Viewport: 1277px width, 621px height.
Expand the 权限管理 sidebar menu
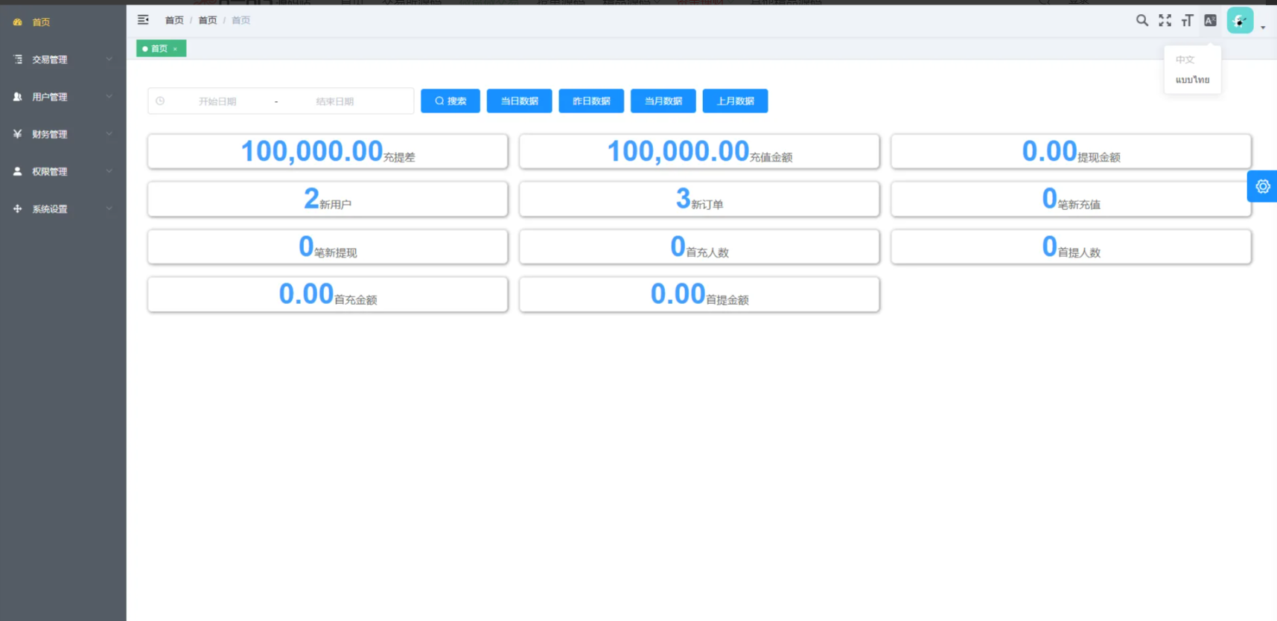pos(63,171)
